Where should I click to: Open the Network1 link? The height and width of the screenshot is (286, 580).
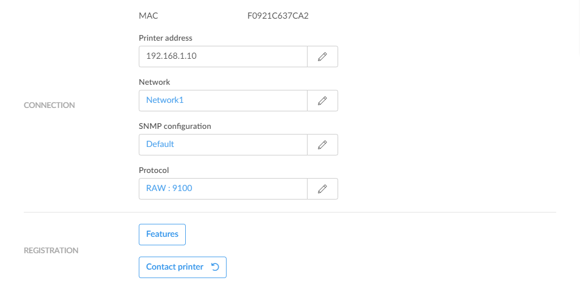(x=165, y=101)
